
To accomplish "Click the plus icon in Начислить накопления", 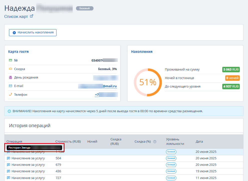I will [x=14, y=33].
